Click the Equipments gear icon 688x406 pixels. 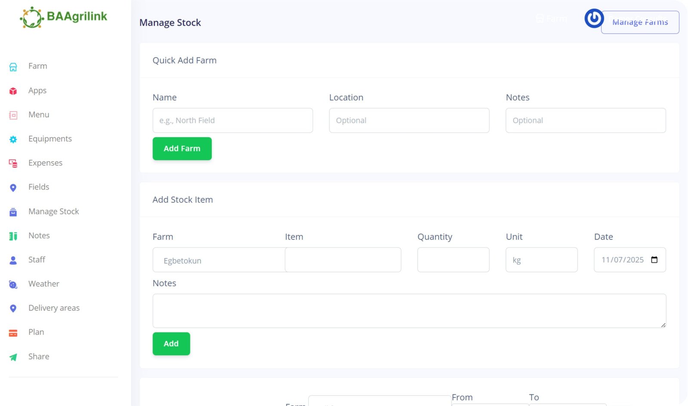coord(13,139)
